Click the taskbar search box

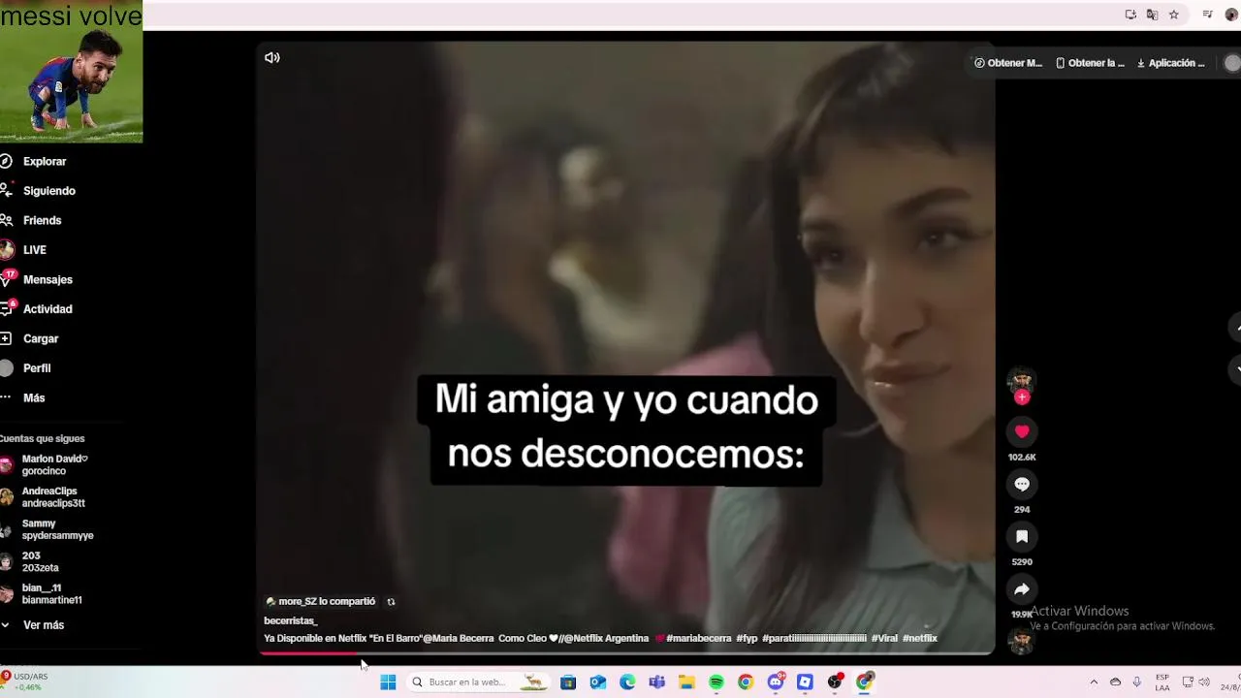point(477,682)
